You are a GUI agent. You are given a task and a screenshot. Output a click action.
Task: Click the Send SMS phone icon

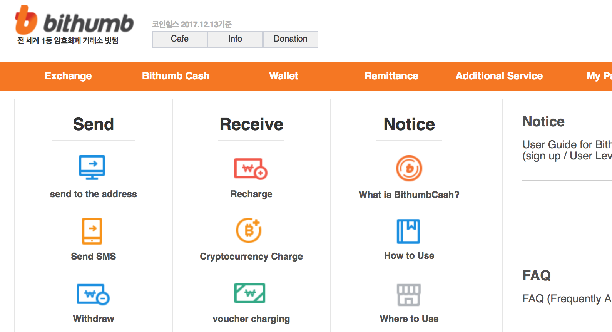coord(92,231)
